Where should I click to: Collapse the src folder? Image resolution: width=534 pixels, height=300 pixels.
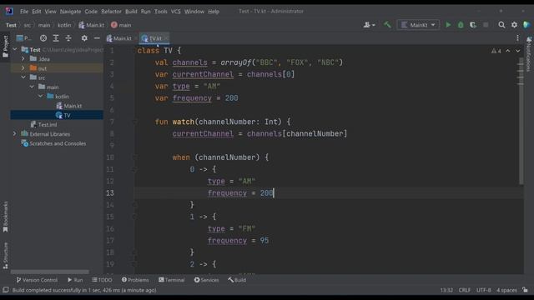(x=23, y=77)
